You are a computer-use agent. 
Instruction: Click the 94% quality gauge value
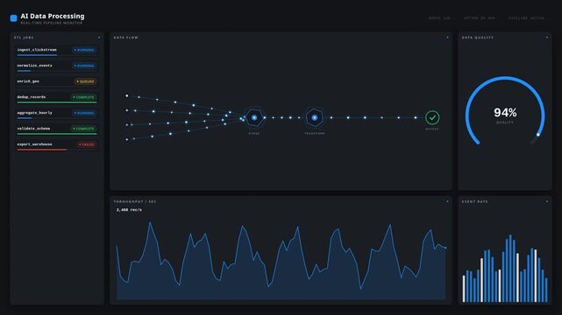[505, 113]
